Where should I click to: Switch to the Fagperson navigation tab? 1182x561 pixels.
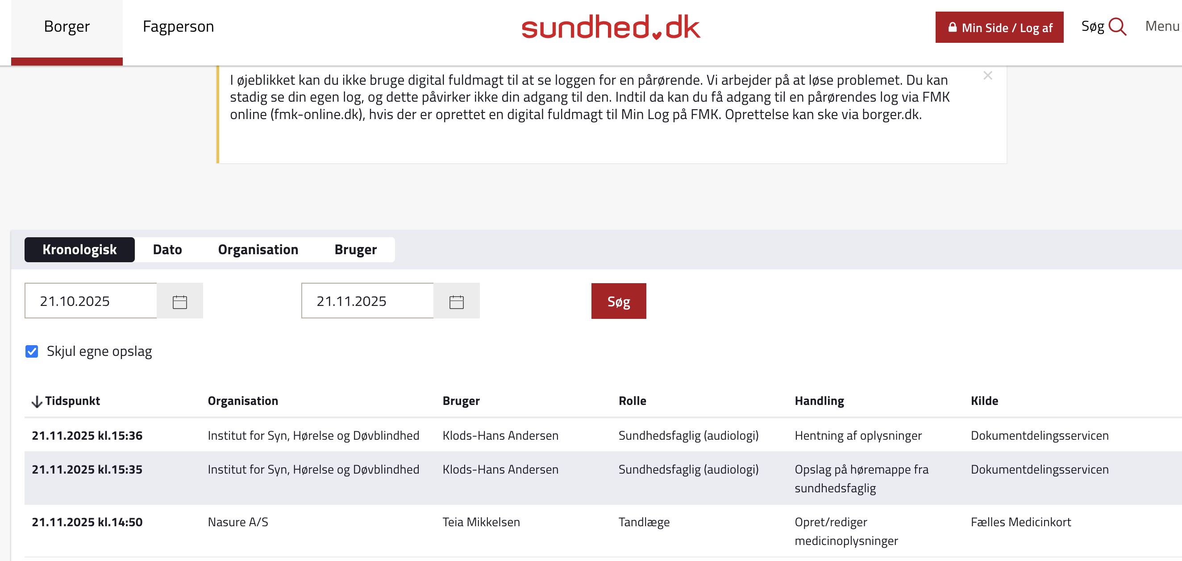click(x=178, y=27)
